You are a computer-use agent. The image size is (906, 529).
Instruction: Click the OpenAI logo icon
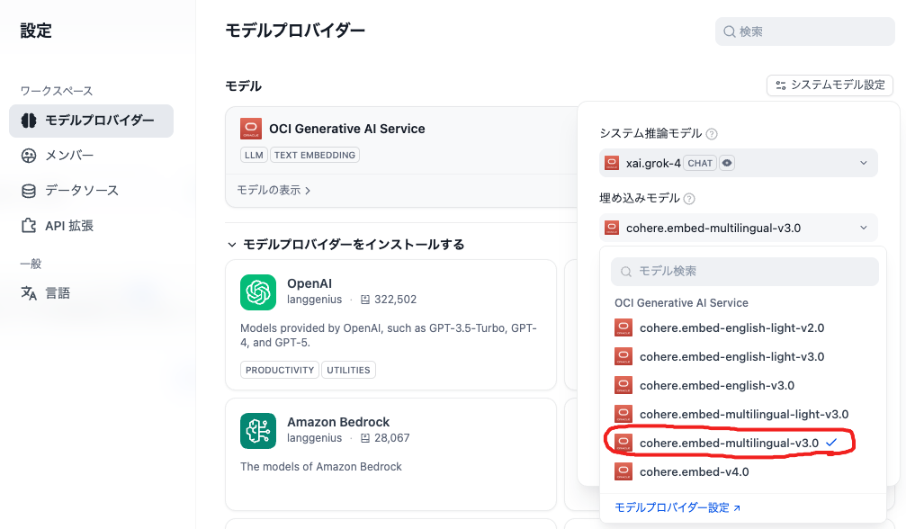point(258,292)
